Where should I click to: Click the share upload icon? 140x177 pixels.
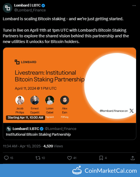(133, 158)
